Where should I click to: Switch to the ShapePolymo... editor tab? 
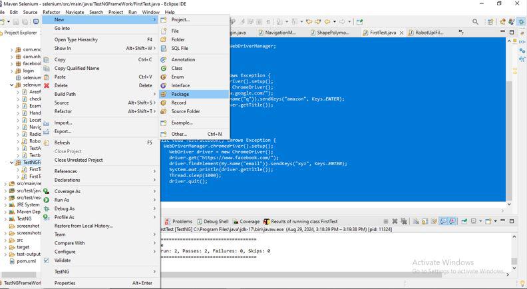pyautogui.click(x=330, y=33)
